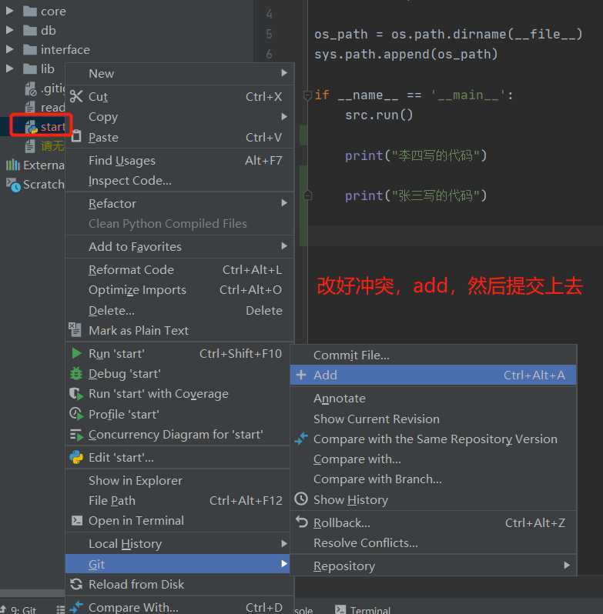
Task: Click the Compare With arrows icon
Action: pos(76,606)
